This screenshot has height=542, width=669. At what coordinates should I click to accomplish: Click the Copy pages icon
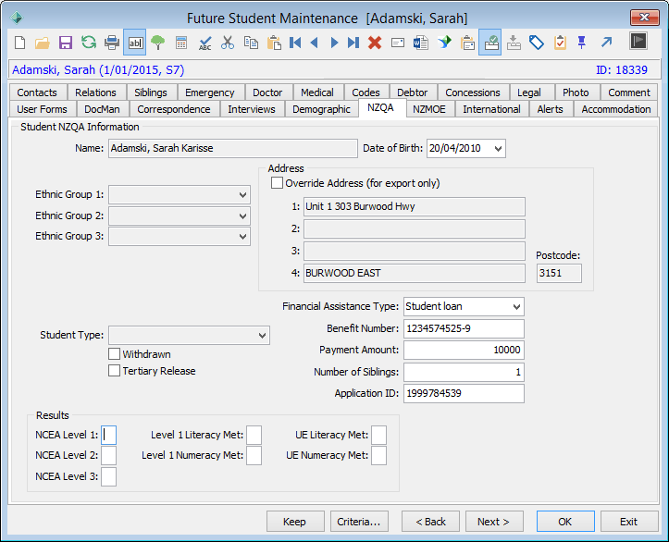pyautogui.click(x=251, y=43)
